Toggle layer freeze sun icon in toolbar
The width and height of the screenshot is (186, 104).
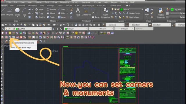[9, 29]
